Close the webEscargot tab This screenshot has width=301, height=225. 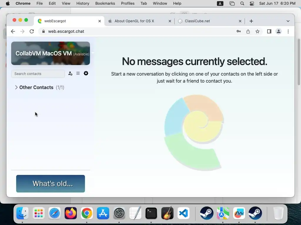[100, 21]
